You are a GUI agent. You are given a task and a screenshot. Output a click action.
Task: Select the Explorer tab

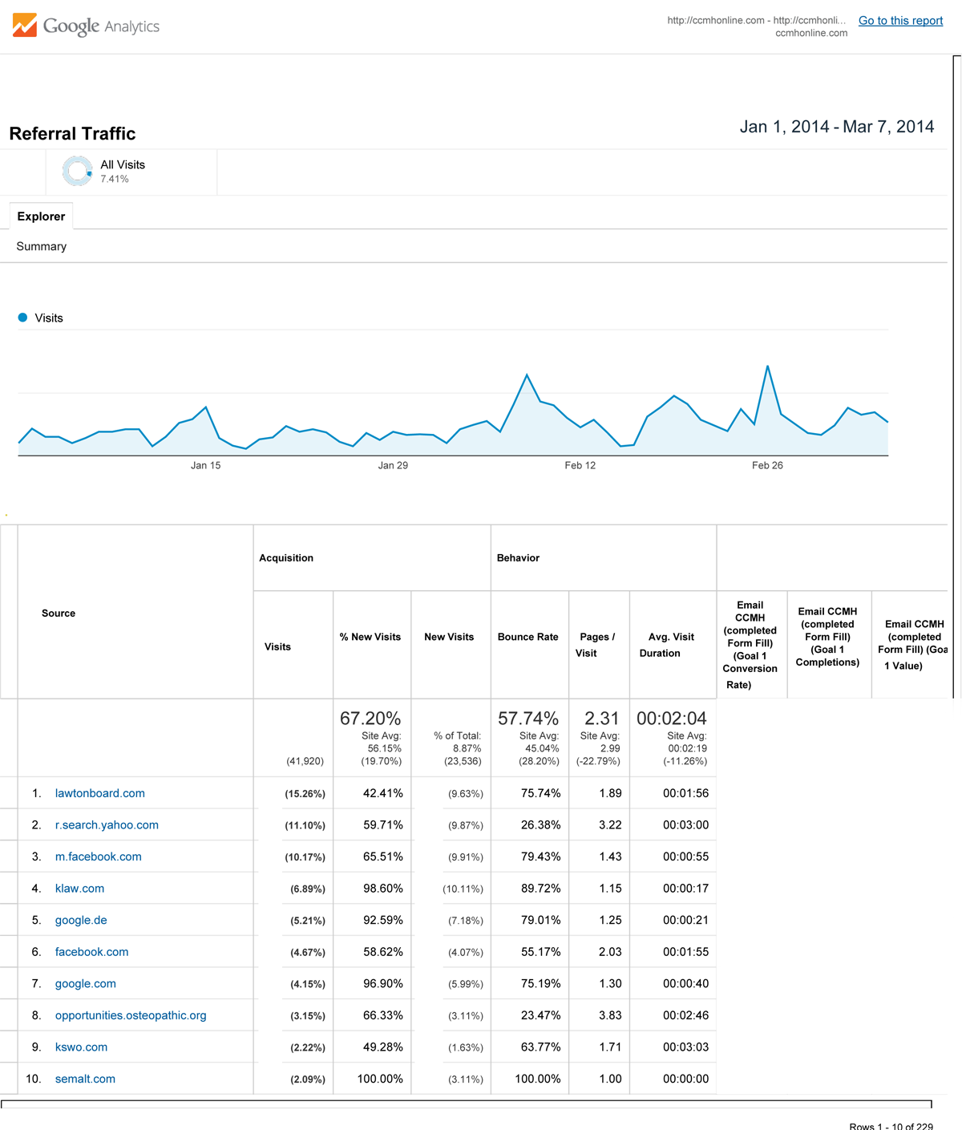(x=41, y=217)
